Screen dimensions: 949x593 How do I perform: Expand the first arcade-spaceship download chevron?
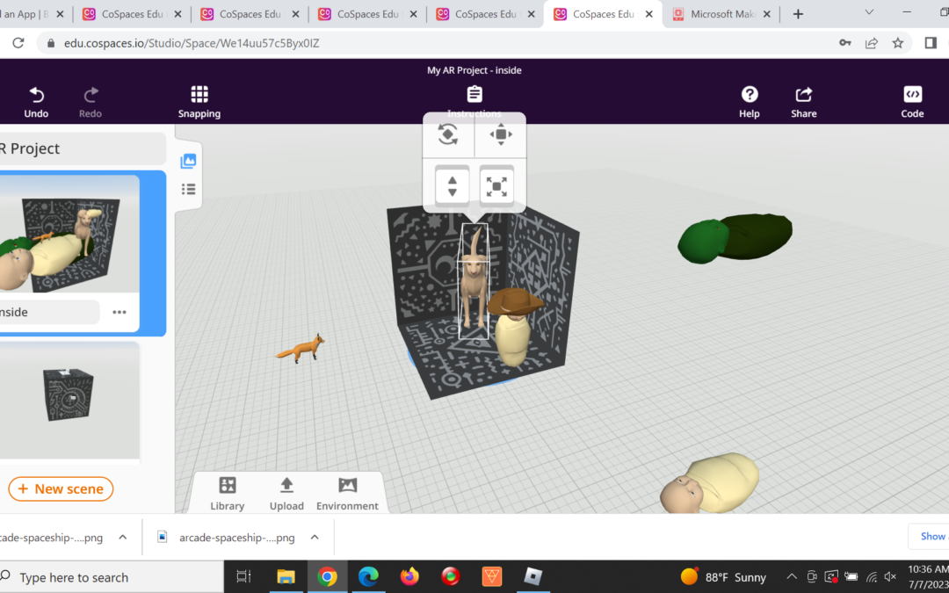(x=122, y=538)
